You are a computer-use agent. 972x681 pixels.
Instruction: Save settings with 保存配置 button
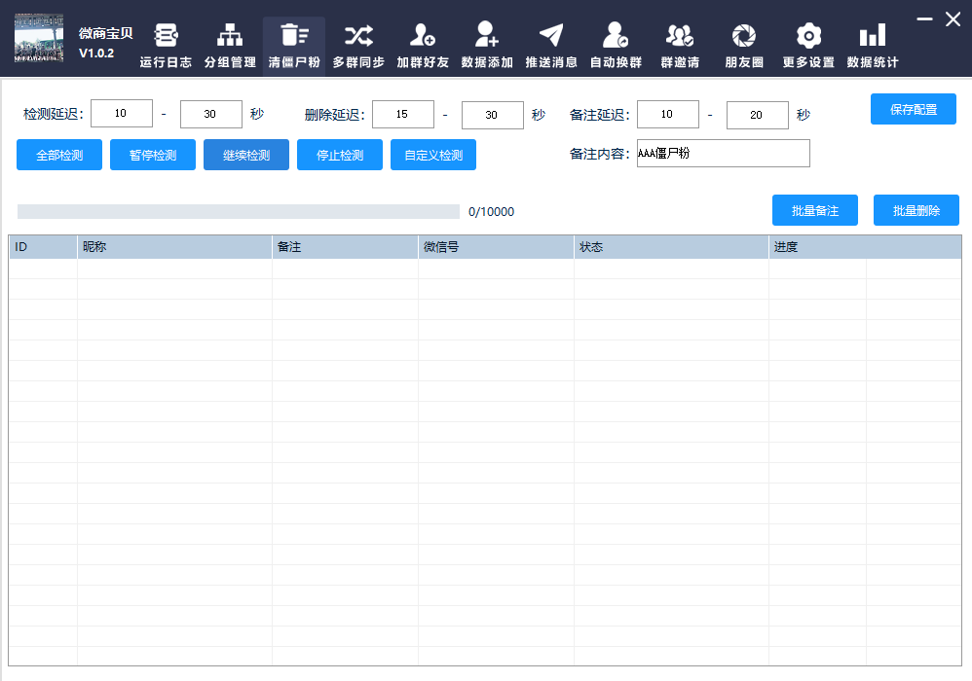pyautogui.click(x=914, y=109)
